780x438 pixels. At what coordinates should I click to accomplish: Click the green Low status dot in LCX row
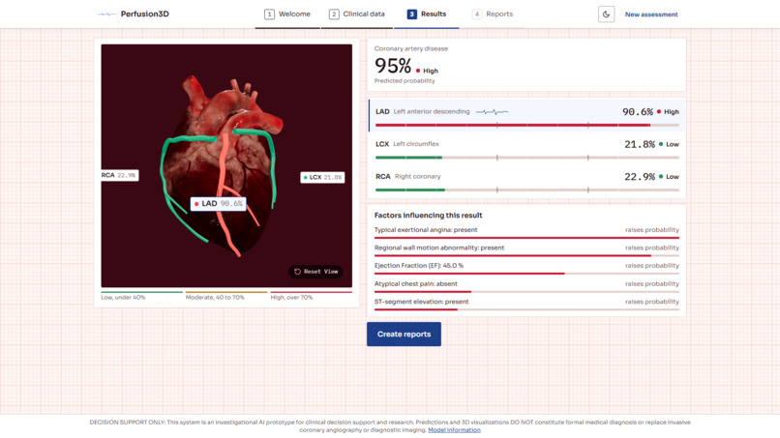661,144
